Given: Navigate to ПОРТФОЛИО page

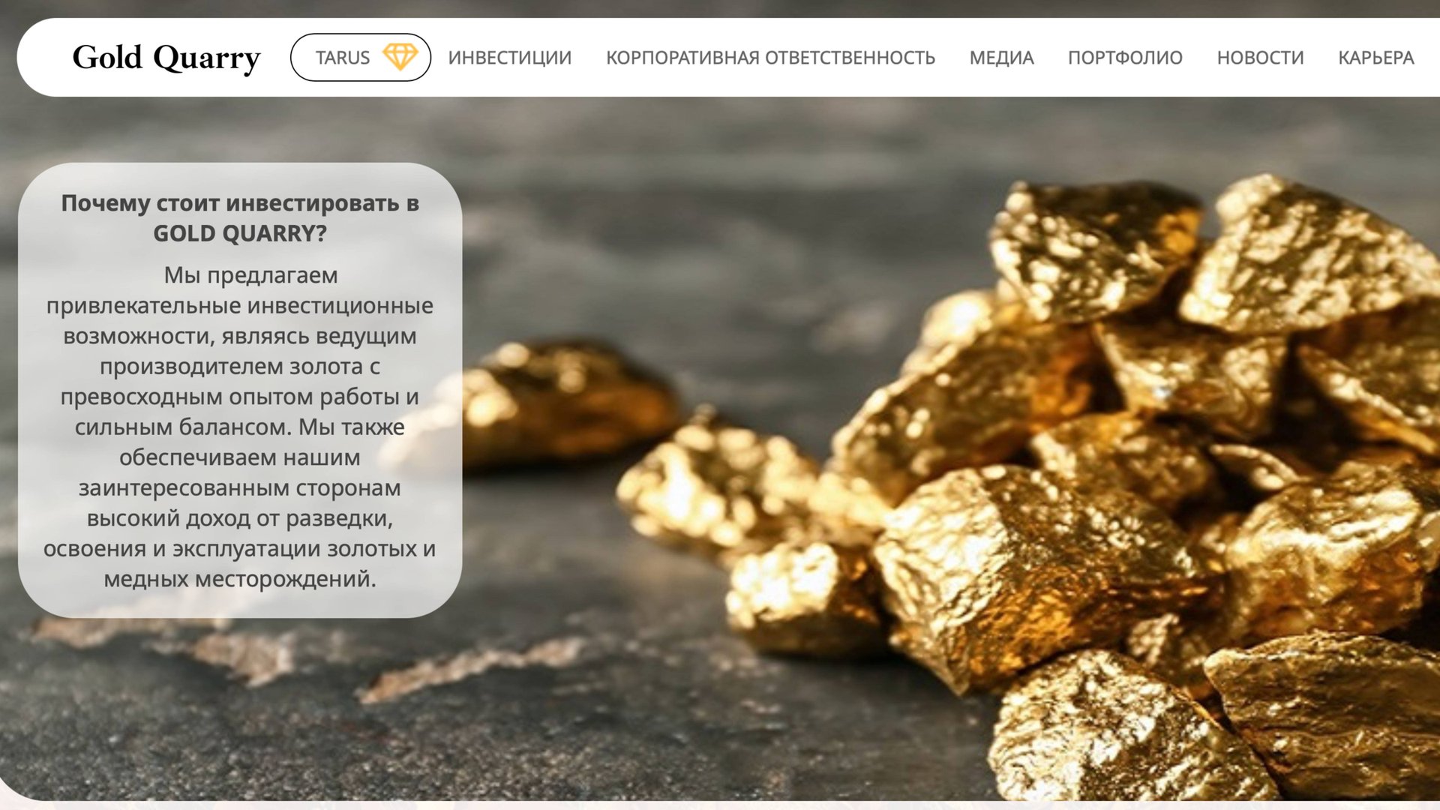Looking at the screenshot, I should 1125,58.
